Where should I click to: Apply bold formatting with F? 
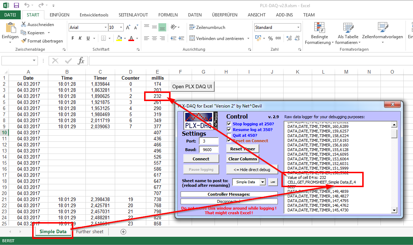[73, 39]
